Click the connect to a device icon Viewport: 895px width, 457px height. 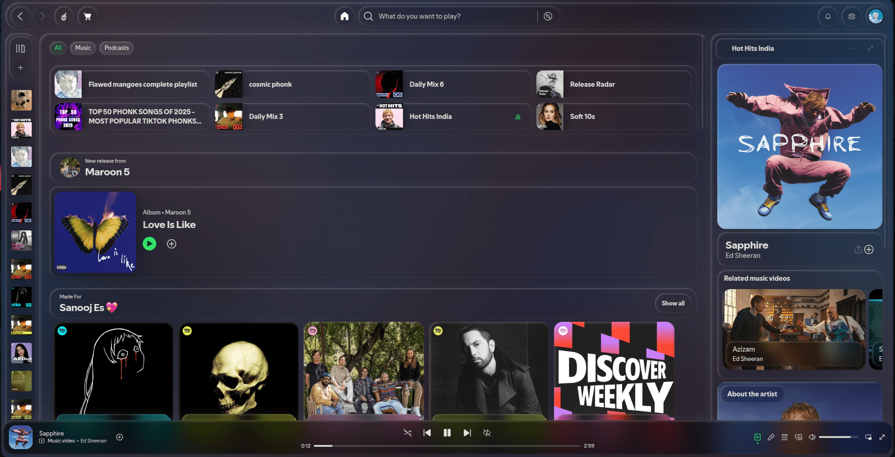pyautogui.click(x=798, y=437)
